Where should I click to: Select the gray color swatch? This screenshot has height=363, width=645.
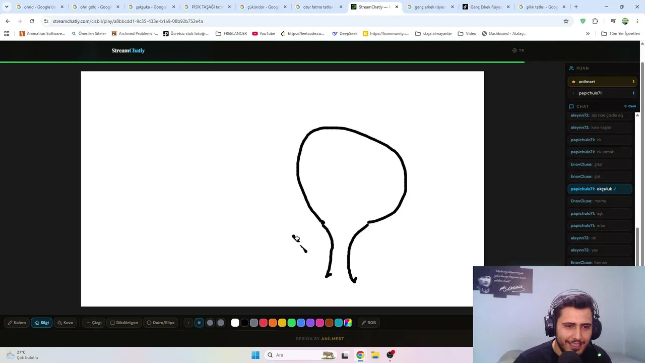tap(254, 323)
